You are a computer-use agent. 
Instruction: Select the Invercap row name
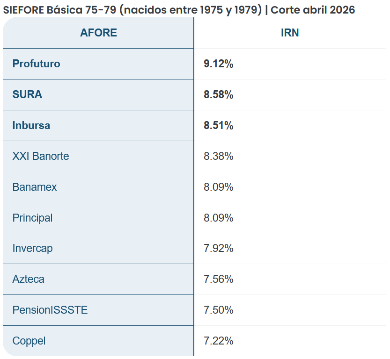[x=33, y=248]
